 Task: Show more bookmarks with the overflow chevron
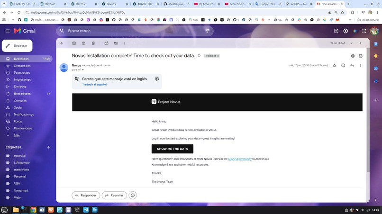click(350, 20)
